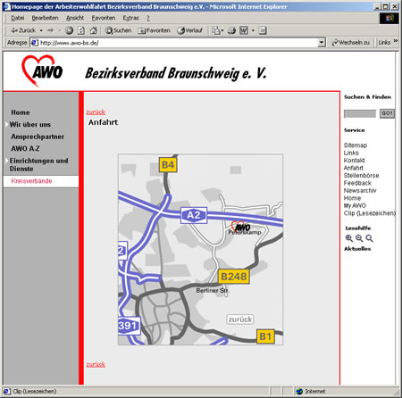This screenshot has height=398, width=402.
Task: Click the Mail envelope toolbar icon
Action: pyautogui.click(x=217, y=30)
